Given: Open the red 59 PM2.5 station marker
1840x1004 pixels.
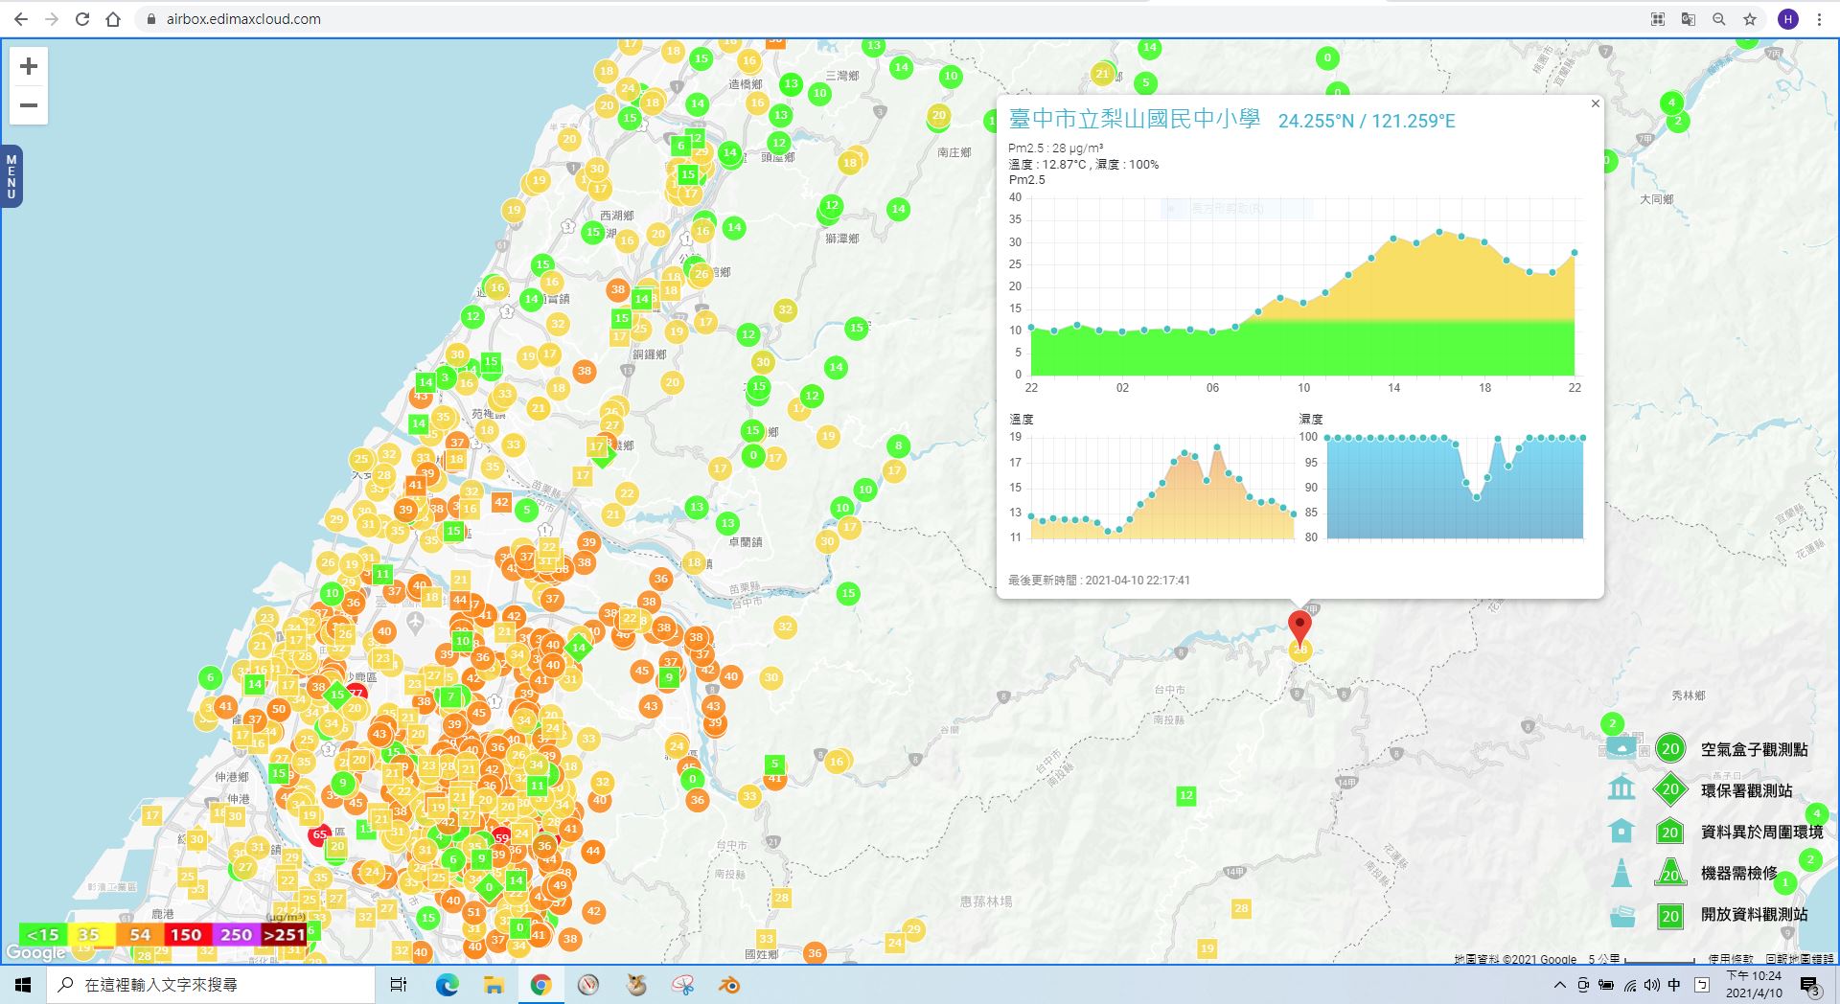Looking at the screenshot, I should 501,838.
